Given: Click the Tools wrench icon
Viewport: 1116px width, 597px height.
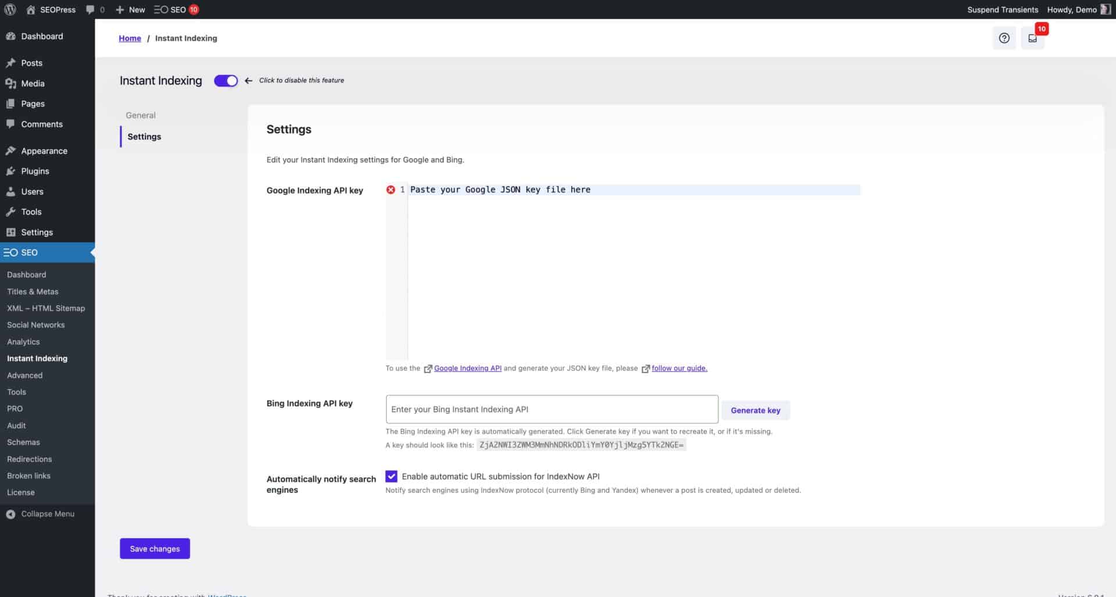Looking at the screenshot, I should click(10, 212).
